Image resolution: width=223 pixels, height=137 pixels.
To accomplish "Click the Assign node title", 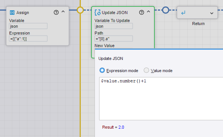I will 22,13.
